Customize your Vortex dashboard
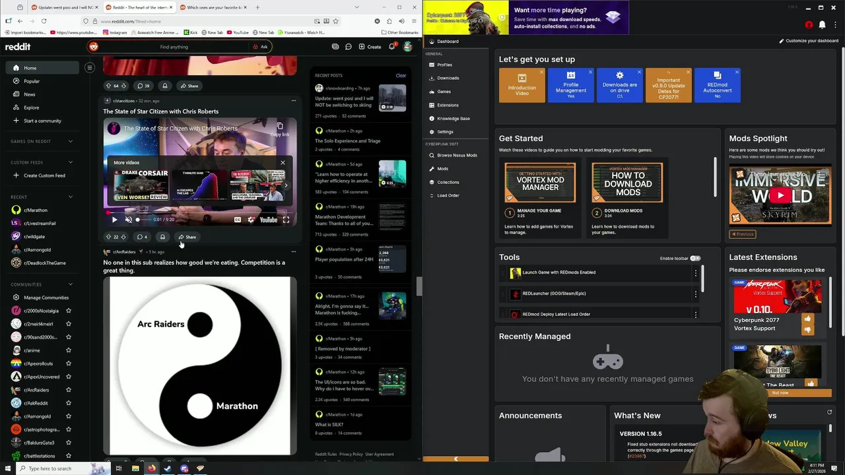This screenshot has width=845, height=475. click(808, 41)
